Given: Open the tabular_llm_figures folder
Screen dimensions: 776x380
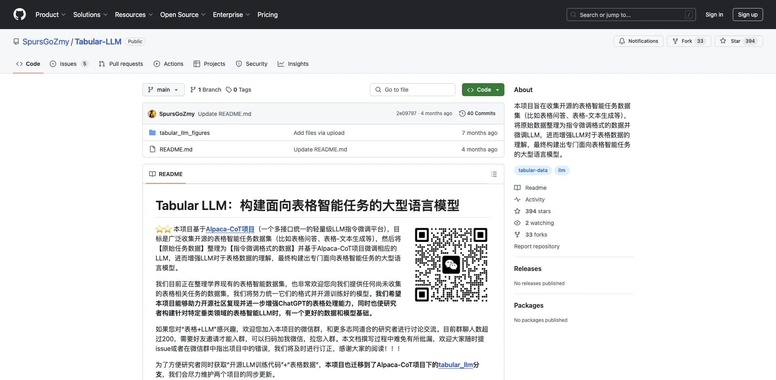Looking at the screenshot, I should tap(185, 133).
